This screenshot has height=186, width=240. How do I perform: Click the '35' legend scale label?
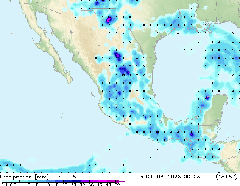[91, 184]
